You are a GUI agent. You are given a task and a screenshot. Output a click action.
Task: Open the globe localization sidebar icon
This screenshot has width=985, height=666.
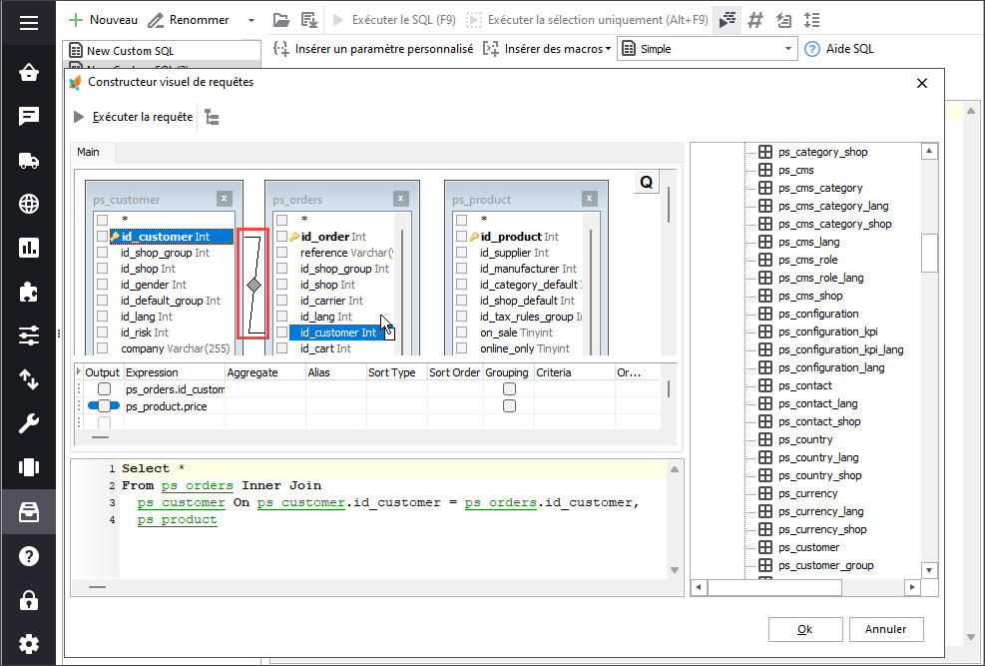click(x=29, y=205)
